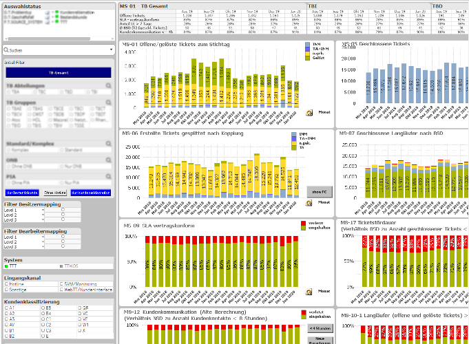
Task: Tick the A1 Kundenklassifizierung checkbox
Action: [x=8, y=308]
